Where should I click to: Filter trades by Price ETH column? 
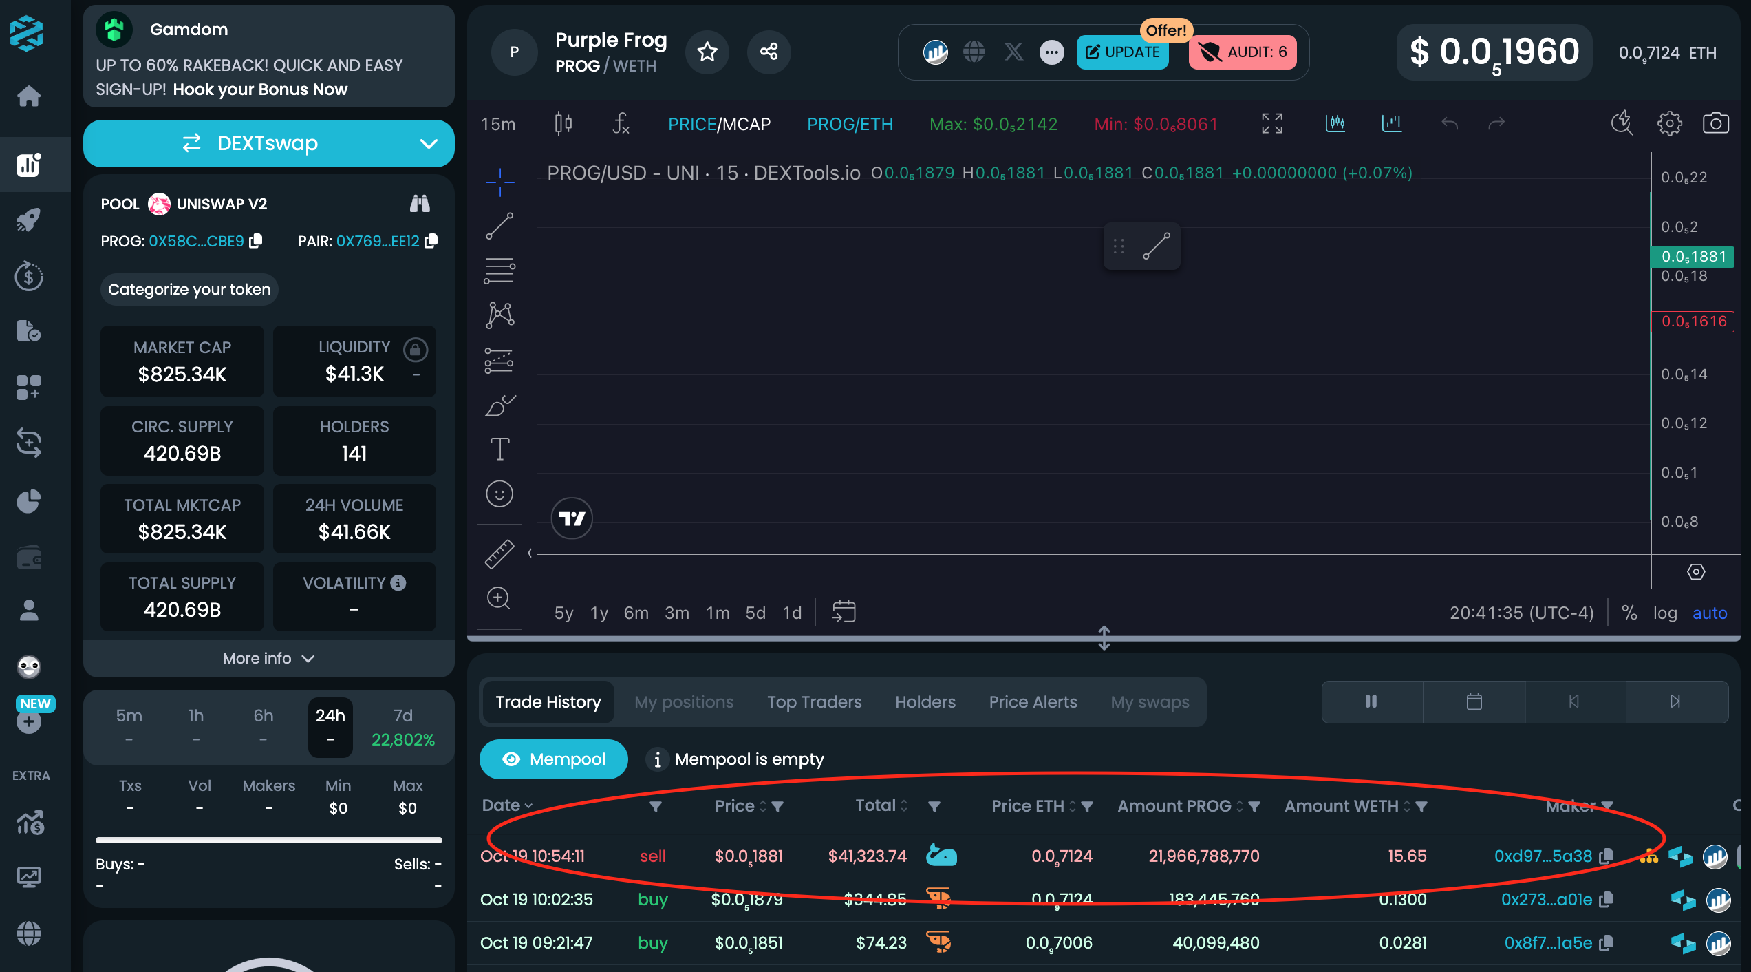[x=1087, y=806]
